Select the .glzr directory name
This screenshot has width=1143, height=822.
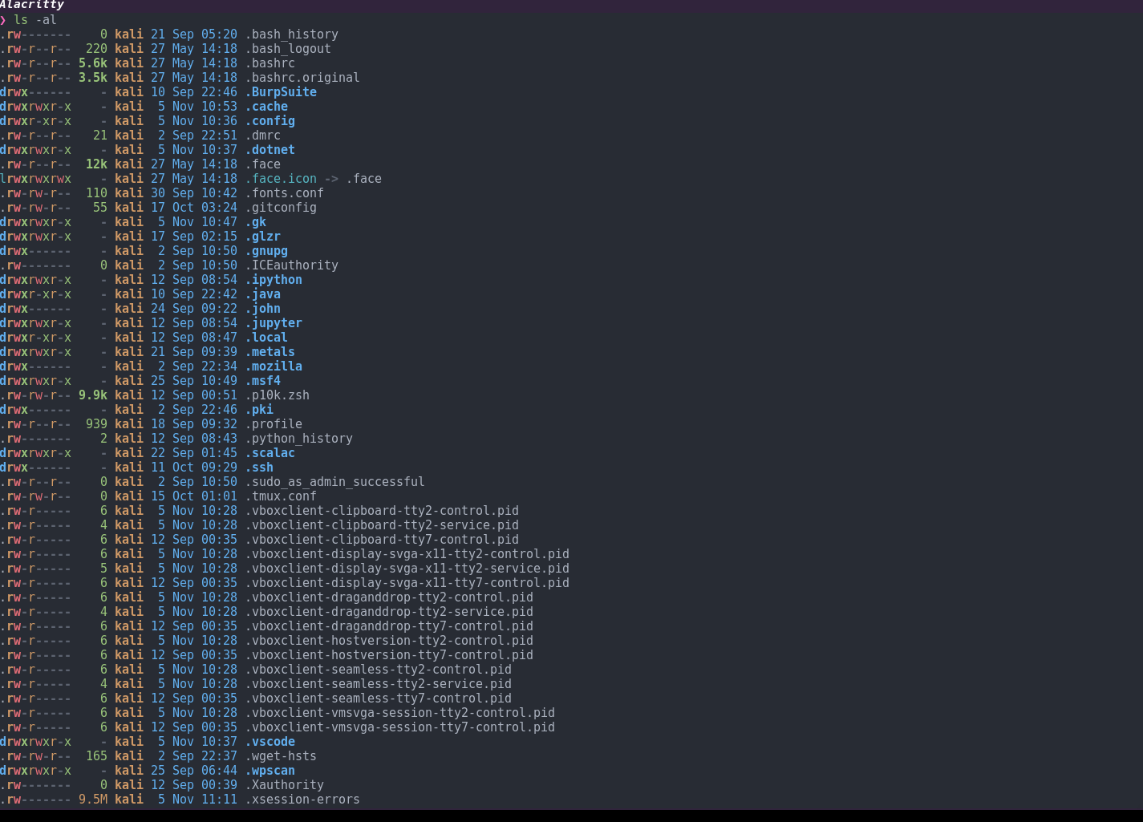click(263, 237)
